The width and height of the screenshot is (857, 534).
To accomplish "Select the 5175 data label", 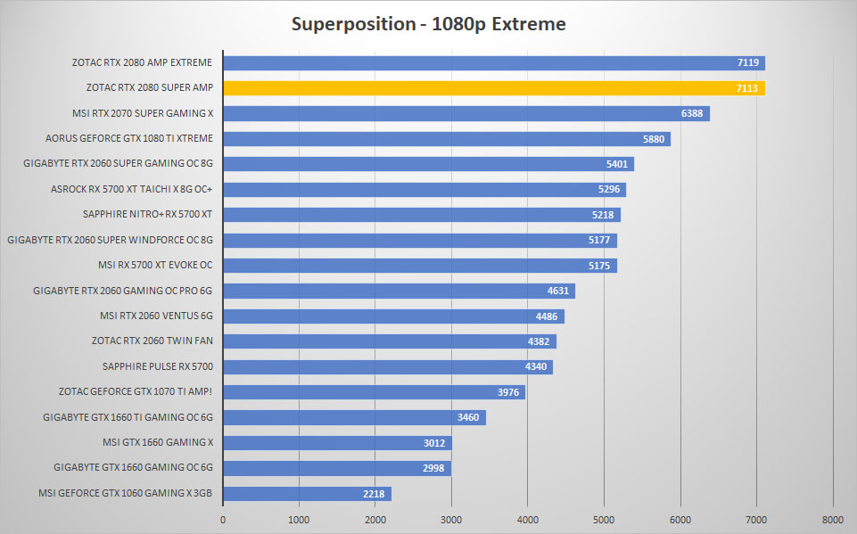I will pyautogui.click(x=599, y=266).
